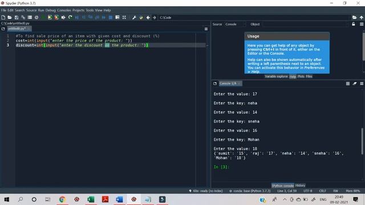Switch to the Files tab

[309, 76]
